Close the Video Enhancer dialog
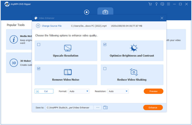The width and height of the screenshot is (192, 125). tap(162, 18)
